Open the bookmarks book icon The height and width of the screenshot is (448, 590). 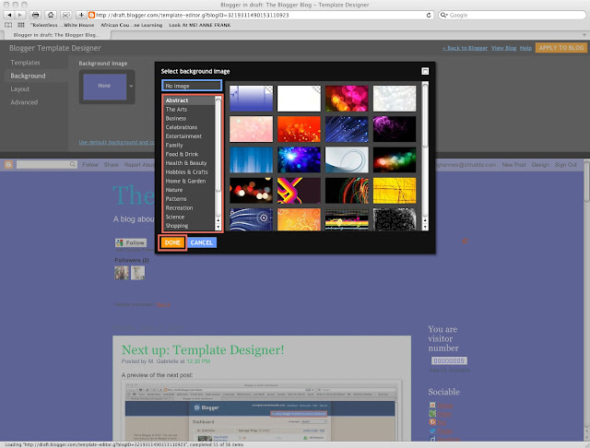pos(8,25)
